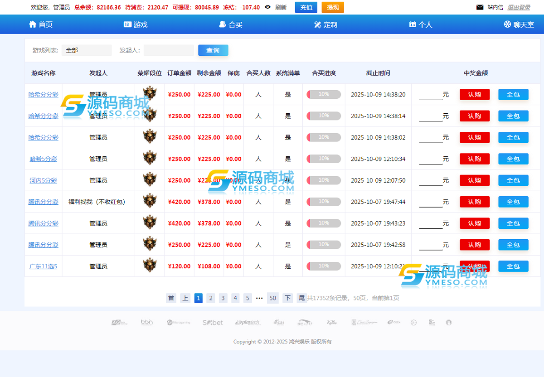Go to page 3 in pagination
This screenshot has height=377, width=544.
(223, 298)
